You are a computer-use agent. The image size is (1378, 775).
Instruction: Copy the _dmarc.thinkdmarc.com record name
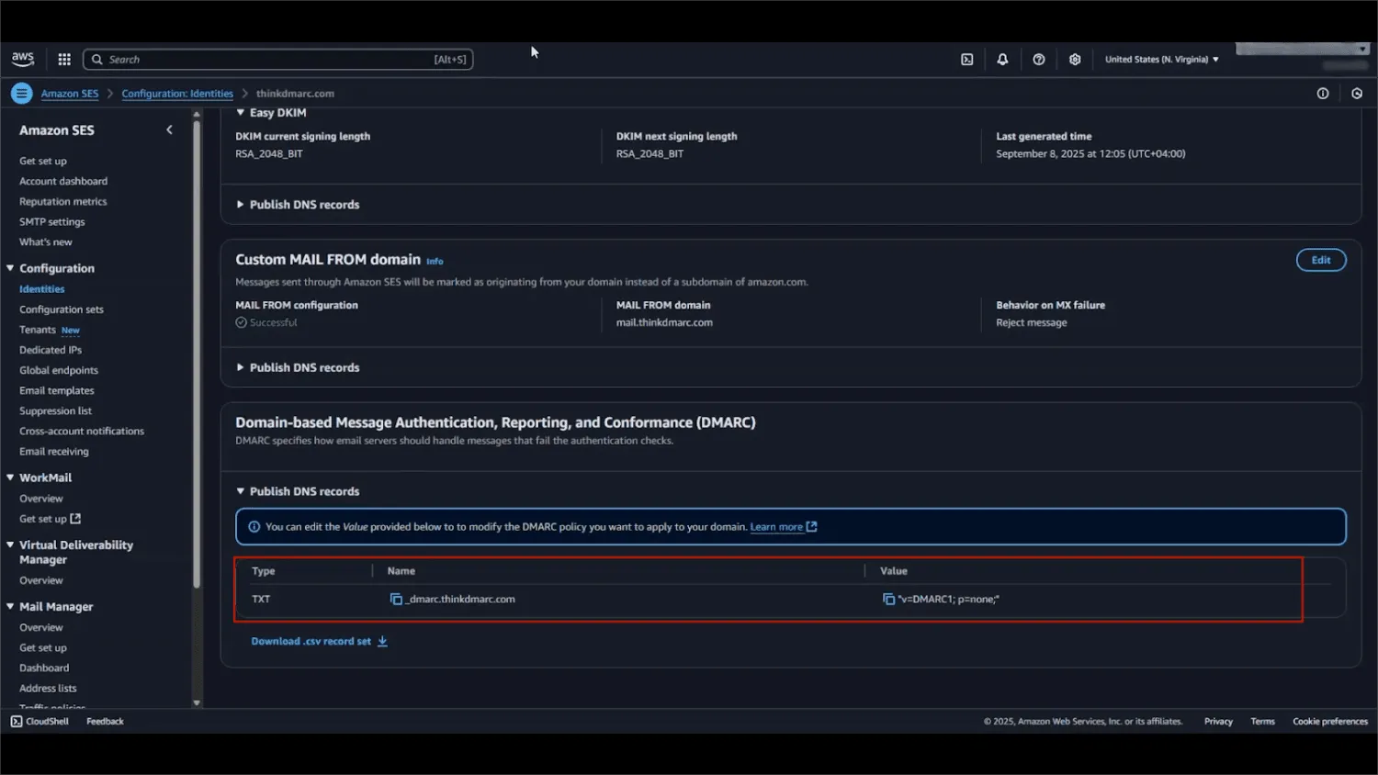[396, 599]
